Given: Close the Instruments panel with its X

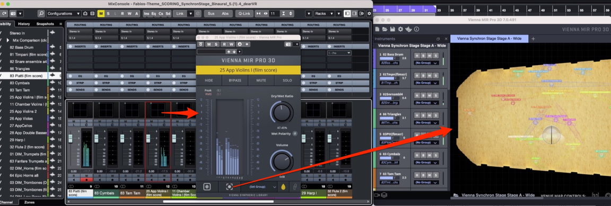Looking at the screenshot, I should [x=446, y=39].
